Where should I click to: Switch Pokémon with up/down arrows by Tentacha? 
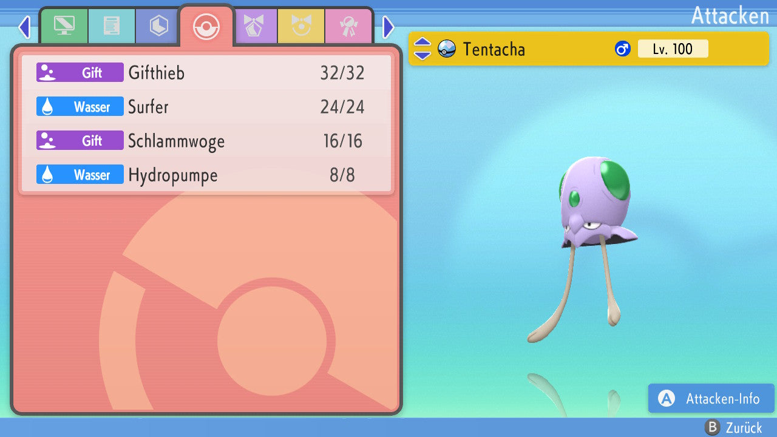tap(422, 49)
